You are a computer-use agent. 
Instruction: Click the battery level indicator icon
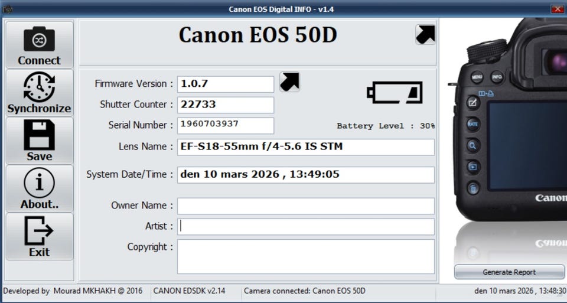pos(395,93)
